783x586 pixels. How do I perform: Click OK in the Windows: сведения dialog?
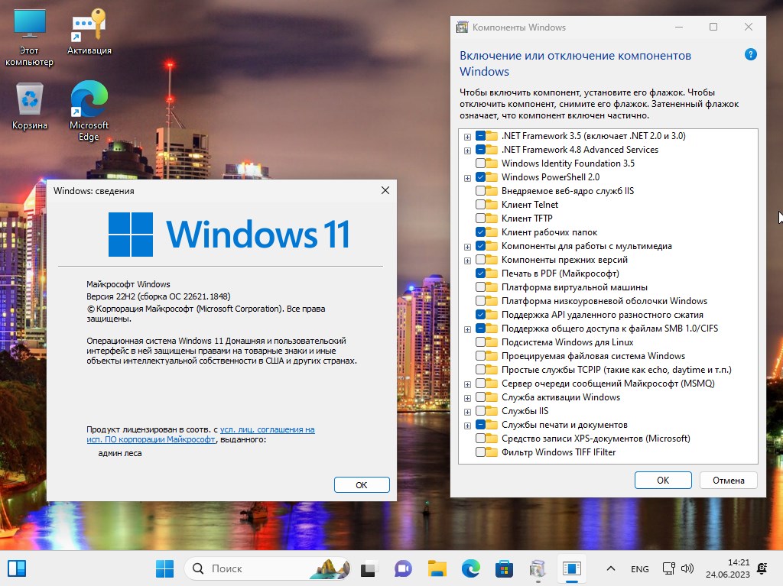click(x=361, y=484)
